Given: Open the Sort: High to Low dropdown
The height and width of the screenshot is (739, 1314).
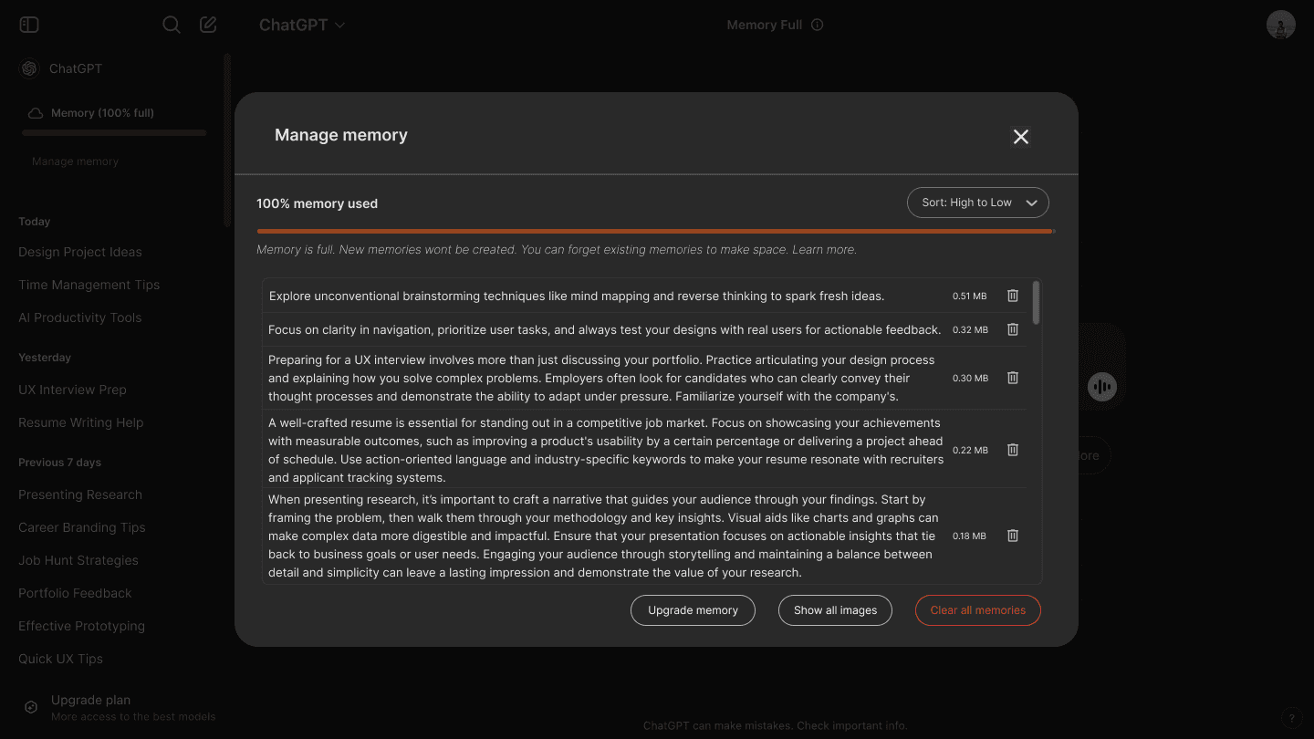Looking at the screenshot, I should coord(978,203).
